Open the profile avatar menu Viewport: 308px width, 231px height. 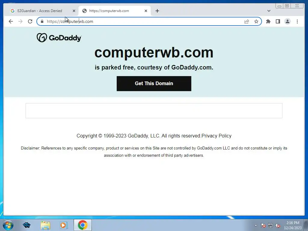(x=287, y=21)
